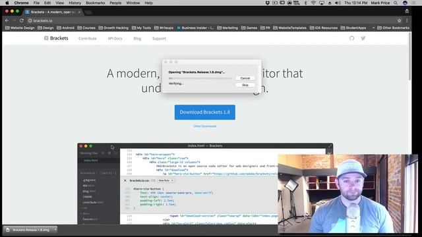This screenshot has height=237, width=422.
Task: Open dropdown arrow on downloaded dmg item
Action: (55, 230)
